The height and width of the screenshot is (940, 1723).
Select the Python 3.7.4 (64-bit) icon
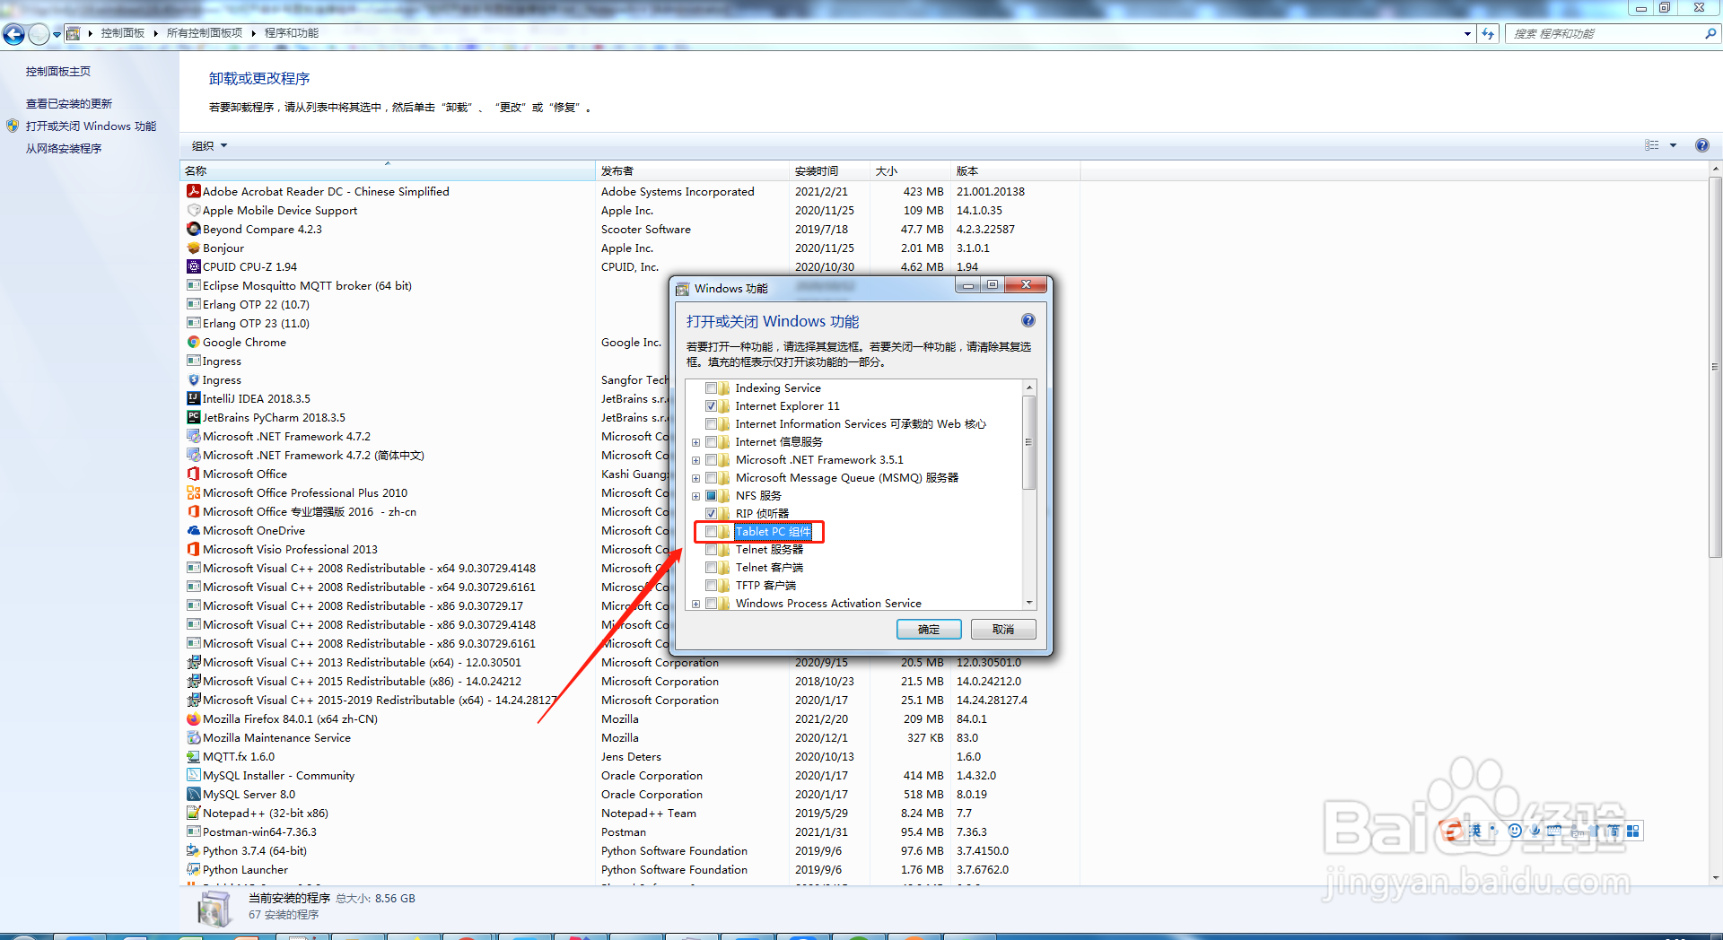point(193,850)
